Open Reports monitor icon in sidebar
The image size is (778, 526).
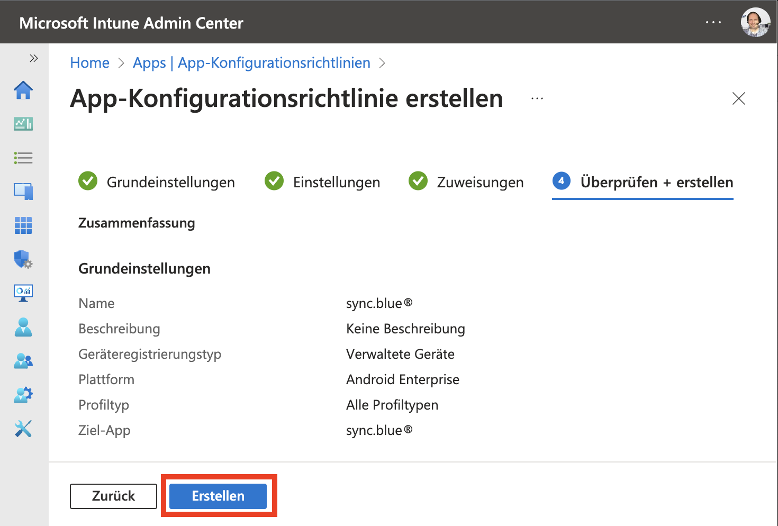[x=23, y=293]
